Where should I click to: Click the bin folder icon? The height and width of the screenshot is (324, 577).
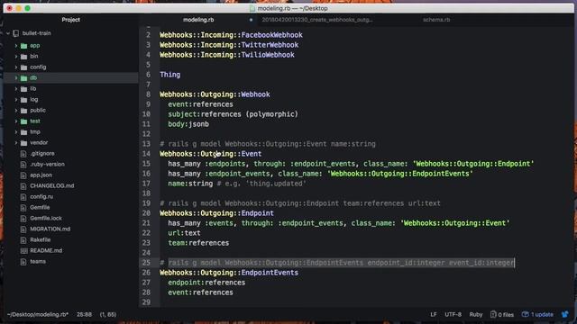[x=24, y=57]
